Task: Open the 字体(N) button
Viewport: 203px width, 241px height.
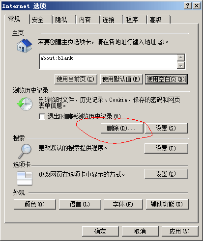Action: [123, 204]
